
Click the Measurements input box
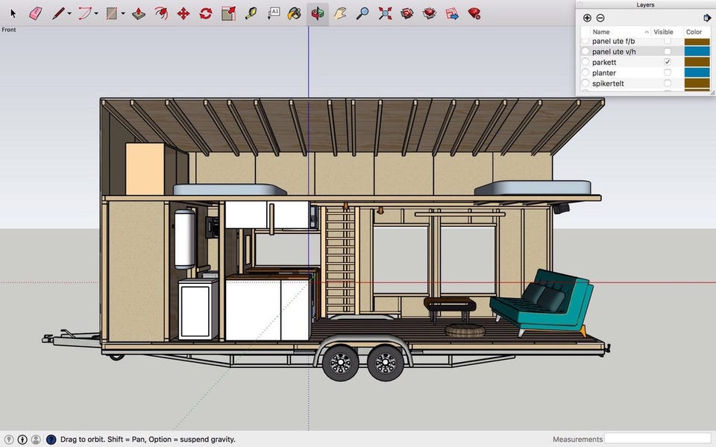tap(658, 440)
